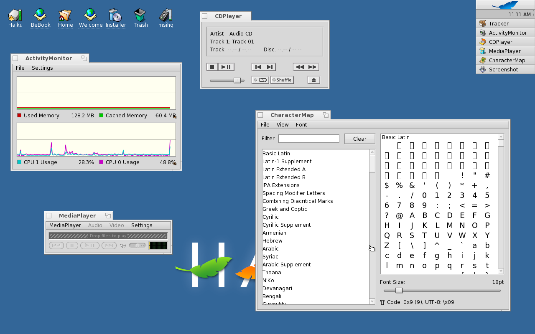Click the Filter text field in CharacterMap
Image resolution: width=535 pixels, height=334 pixels.
(x=309, y=139)
